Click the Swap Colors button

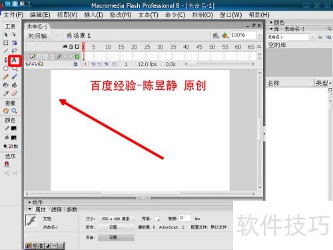16,146
